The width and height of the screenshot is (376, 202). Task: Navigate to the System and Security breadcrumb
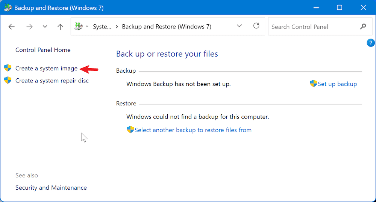(x=102, y=27)
